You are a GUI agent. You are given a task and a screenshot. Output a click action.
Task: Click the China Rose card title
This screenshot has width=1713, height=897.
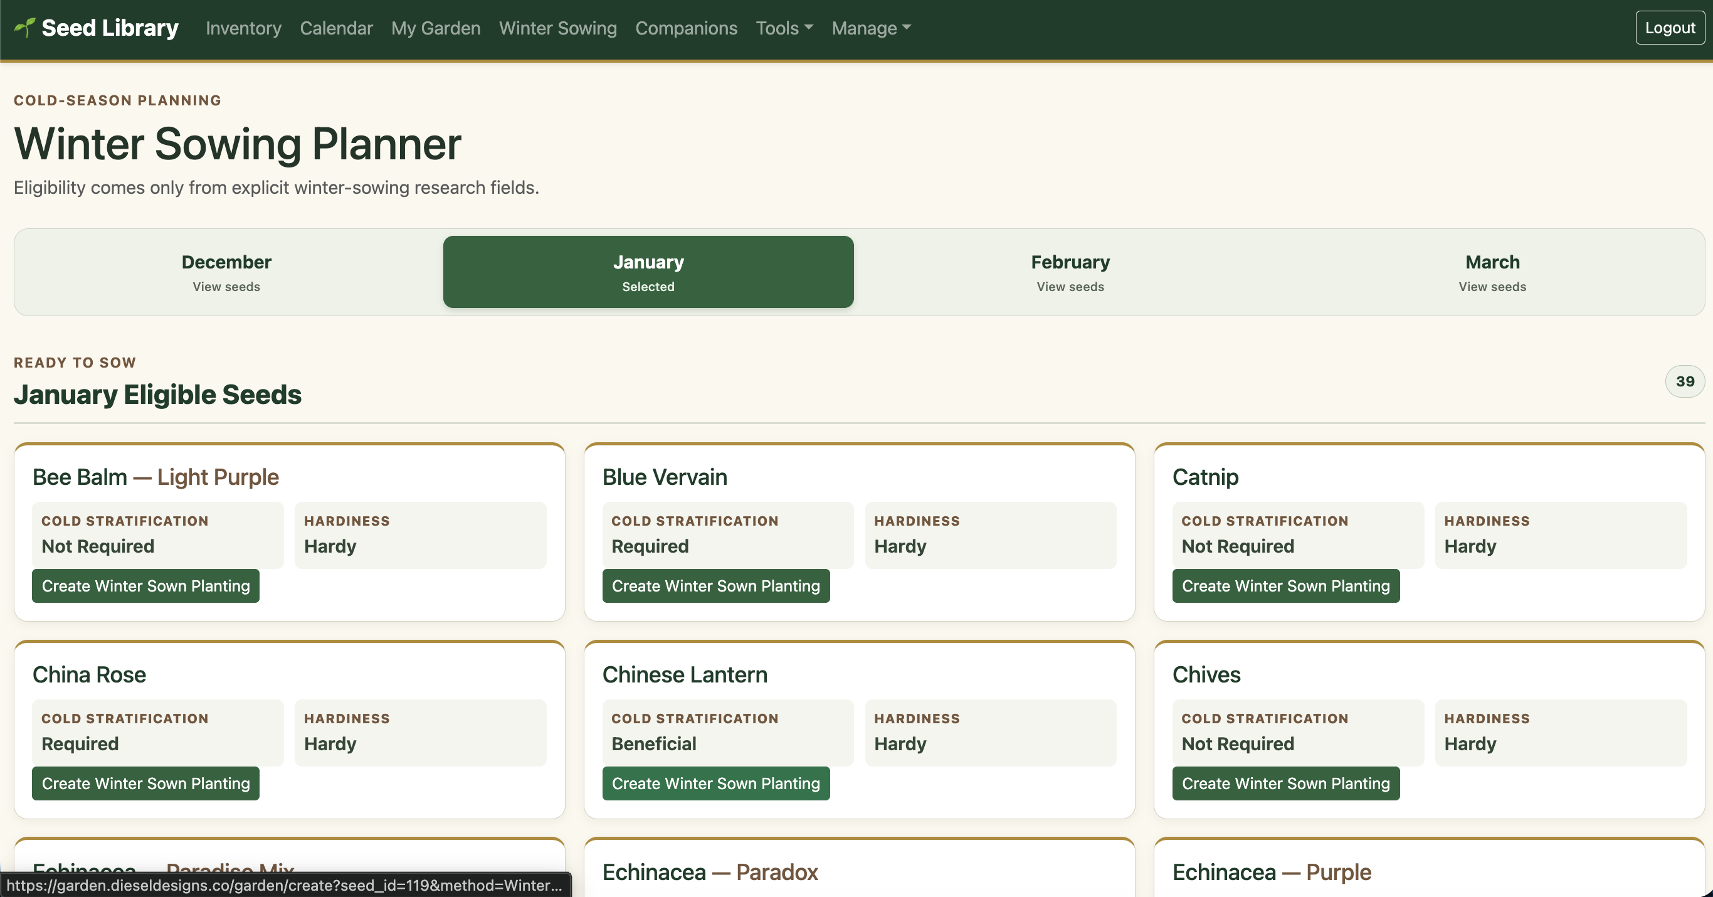(x=89, y=675)
